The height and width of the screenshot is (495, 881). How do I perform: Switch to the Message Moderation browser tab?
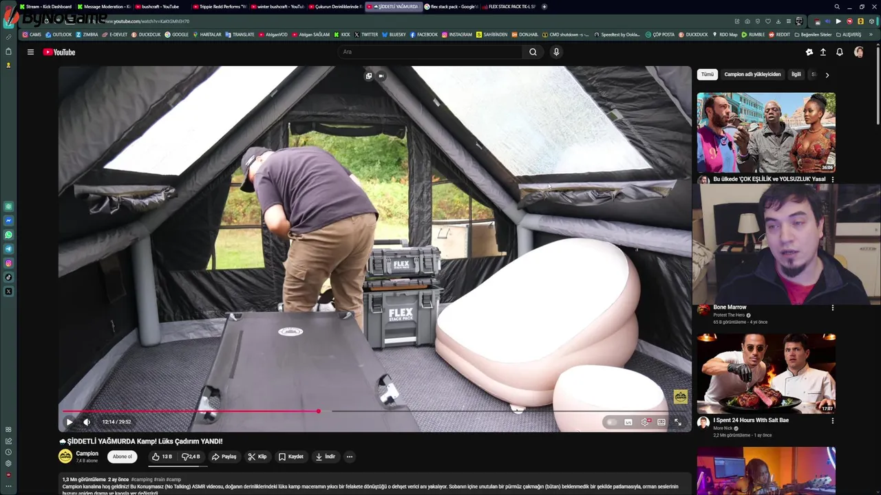coord(103,6)
